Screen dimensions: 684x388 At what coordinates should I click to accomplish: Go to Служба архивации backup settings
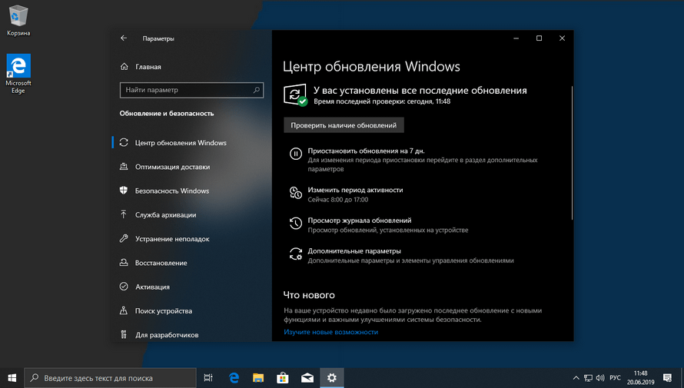(x=165, y=215)
